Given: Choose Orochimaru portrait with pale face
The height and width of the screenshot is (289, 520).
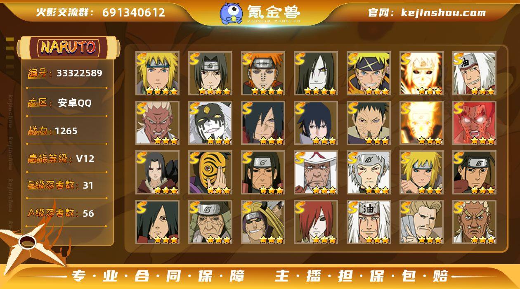Looking at the screenshot, I should click(x=316, y=73).
